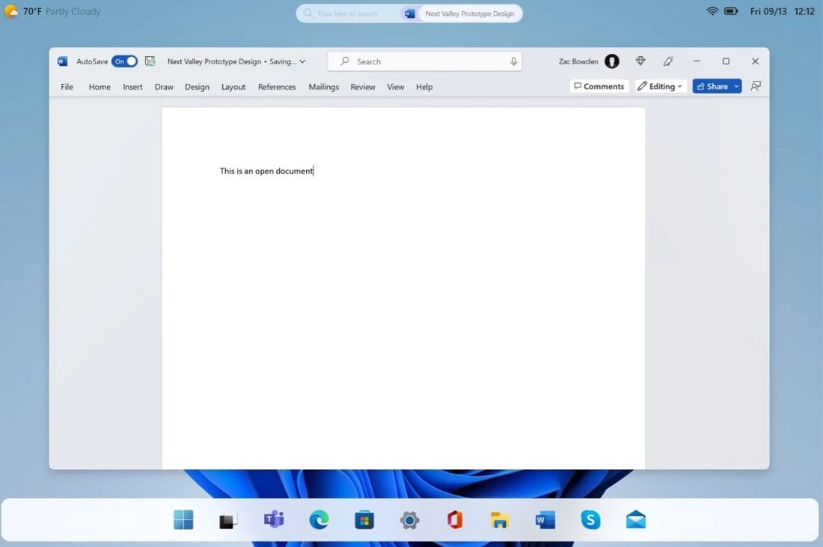This screenshot has width=823, height=547.
Task: Open the References ribbon tab
Action: pos(277,86)
